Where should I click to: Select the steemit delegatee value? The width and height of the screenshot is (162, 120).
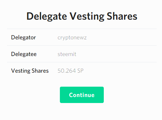pyautogui.click(x=67, y=54)
